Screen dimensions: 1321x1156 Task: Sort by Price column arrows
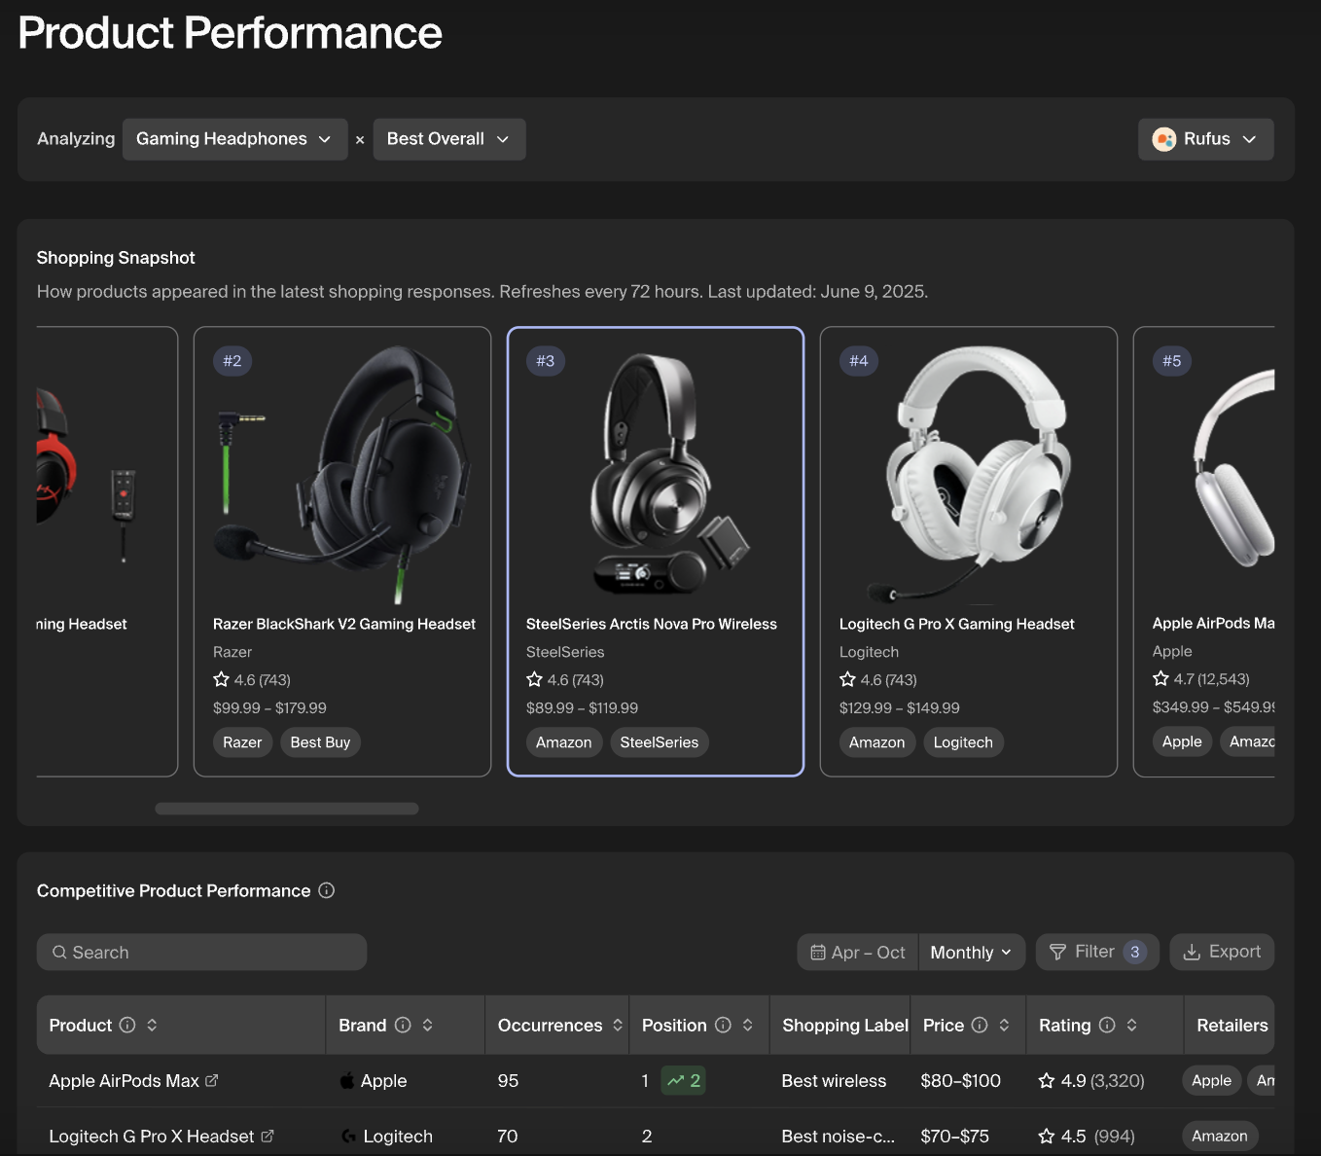pos(1004,1025)
